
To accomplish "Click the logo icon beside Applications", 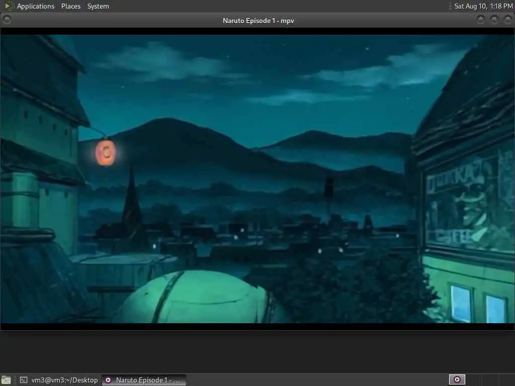I will (9, 6).
